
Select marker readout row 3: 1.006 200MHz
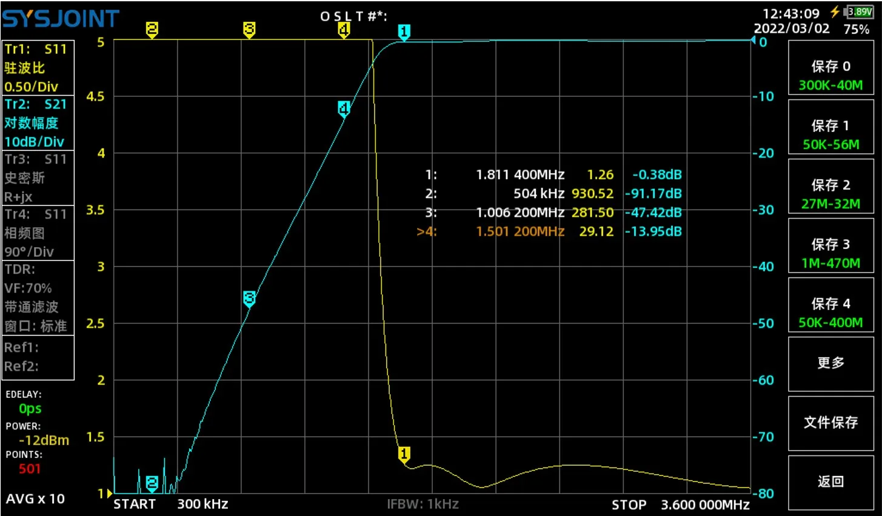pyautogui.click(x=553, y=213)
